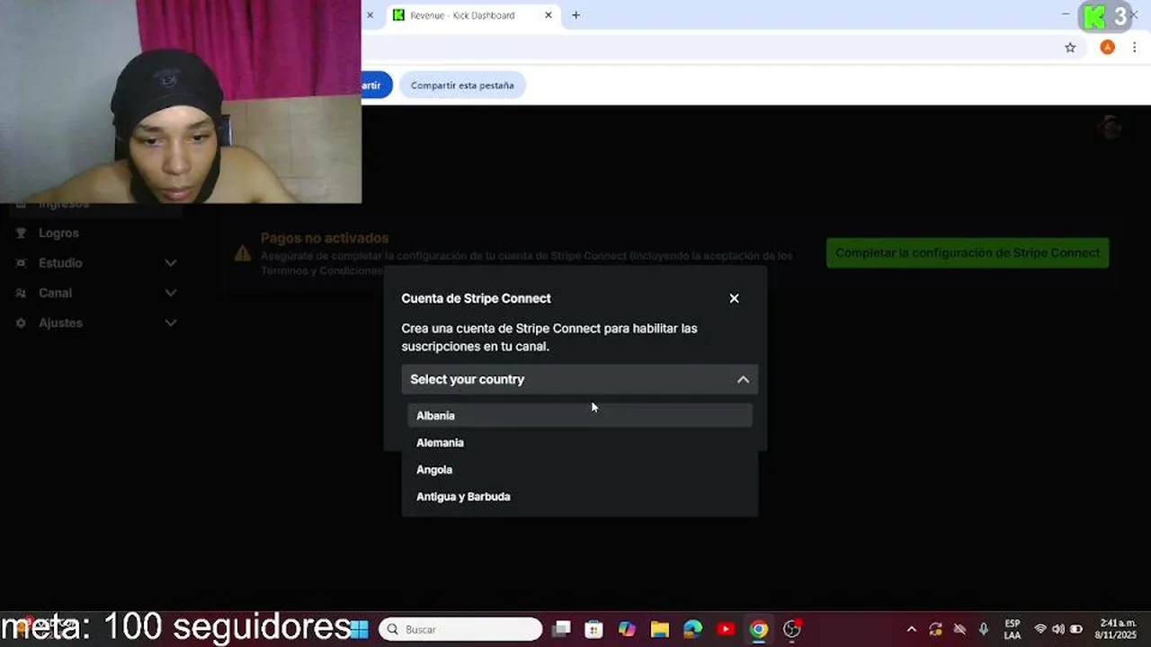Screen dimensions: 1151x647
Task: Click the Ajustes gear icon in sidebar
Action: [x=21, y=323]
